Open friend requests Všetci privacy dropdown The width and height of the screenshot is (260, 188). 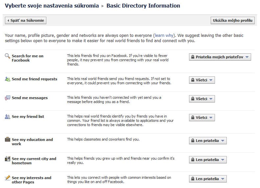202,80
